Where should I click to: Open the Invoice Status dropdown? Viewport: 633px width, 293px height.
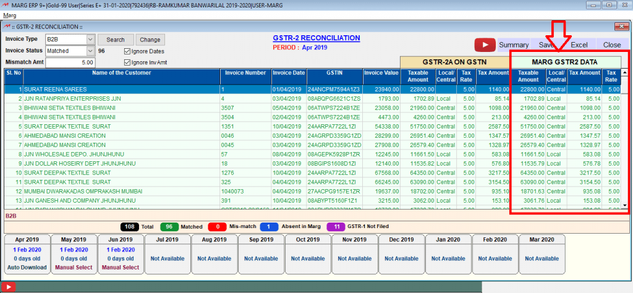pyautogui.click(x=90, y=51)
